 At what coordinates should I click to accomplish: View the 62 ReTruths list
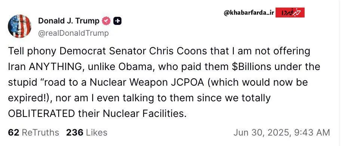coord(34,133)
